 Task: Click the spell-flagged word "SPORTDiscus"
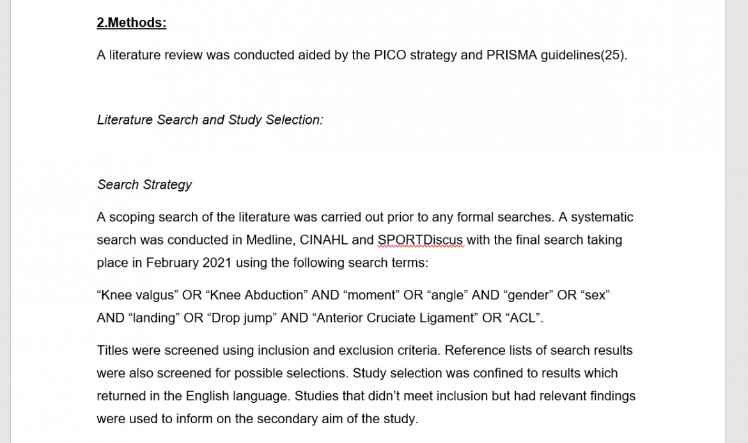(420, 240)
